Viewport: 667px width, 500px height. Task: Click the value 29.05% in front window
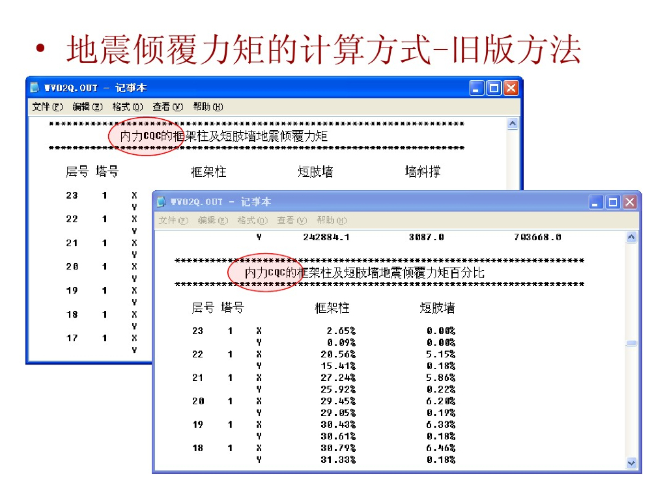pos(338,413)
